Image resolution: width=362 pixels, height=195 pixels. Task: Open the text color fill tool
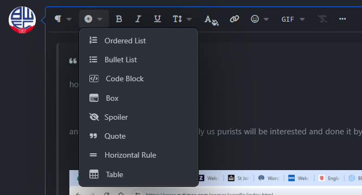point(211,20)
